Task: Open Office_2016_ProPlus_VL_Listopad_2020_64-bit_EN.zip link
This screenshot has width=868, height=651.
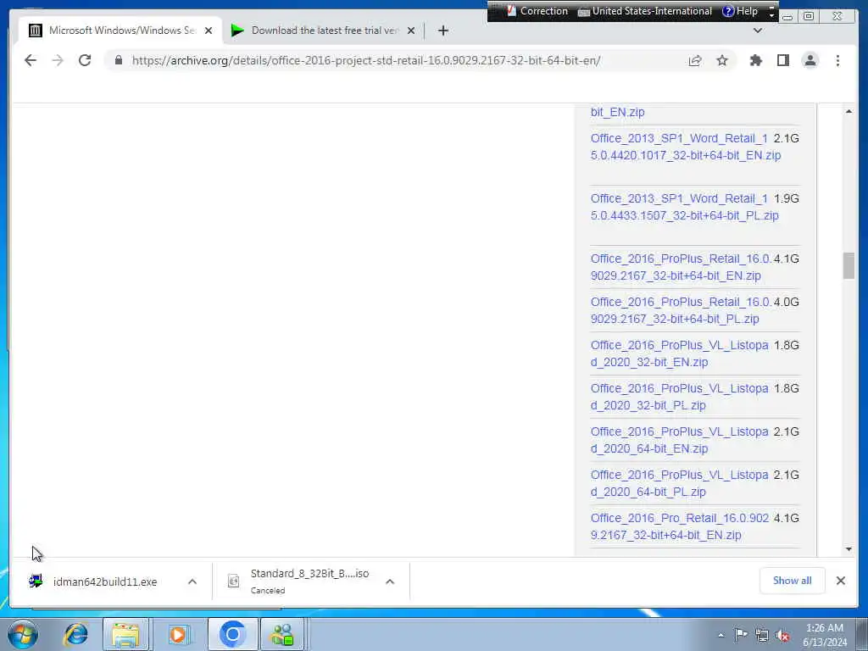Action: point(679,440)
